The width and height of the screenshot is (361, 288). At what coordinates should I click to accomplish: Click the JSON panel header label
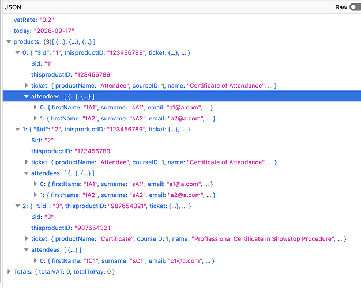point(13,7)
